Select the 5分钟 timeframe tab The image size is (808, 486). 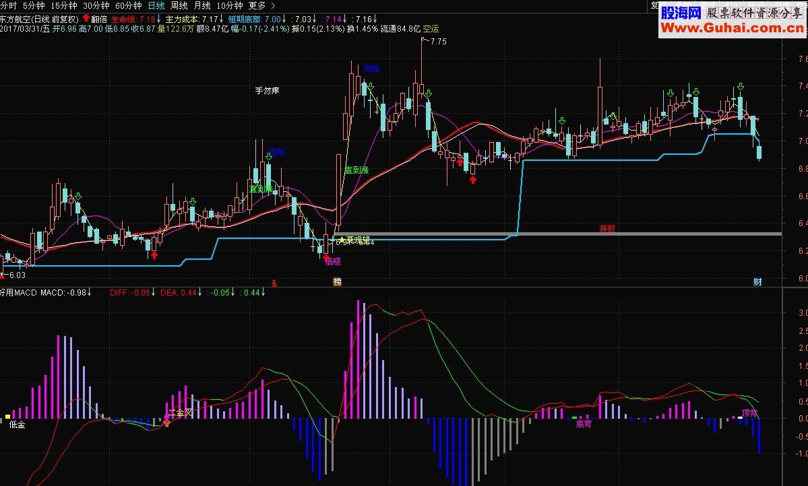click(x=34, y=5)
